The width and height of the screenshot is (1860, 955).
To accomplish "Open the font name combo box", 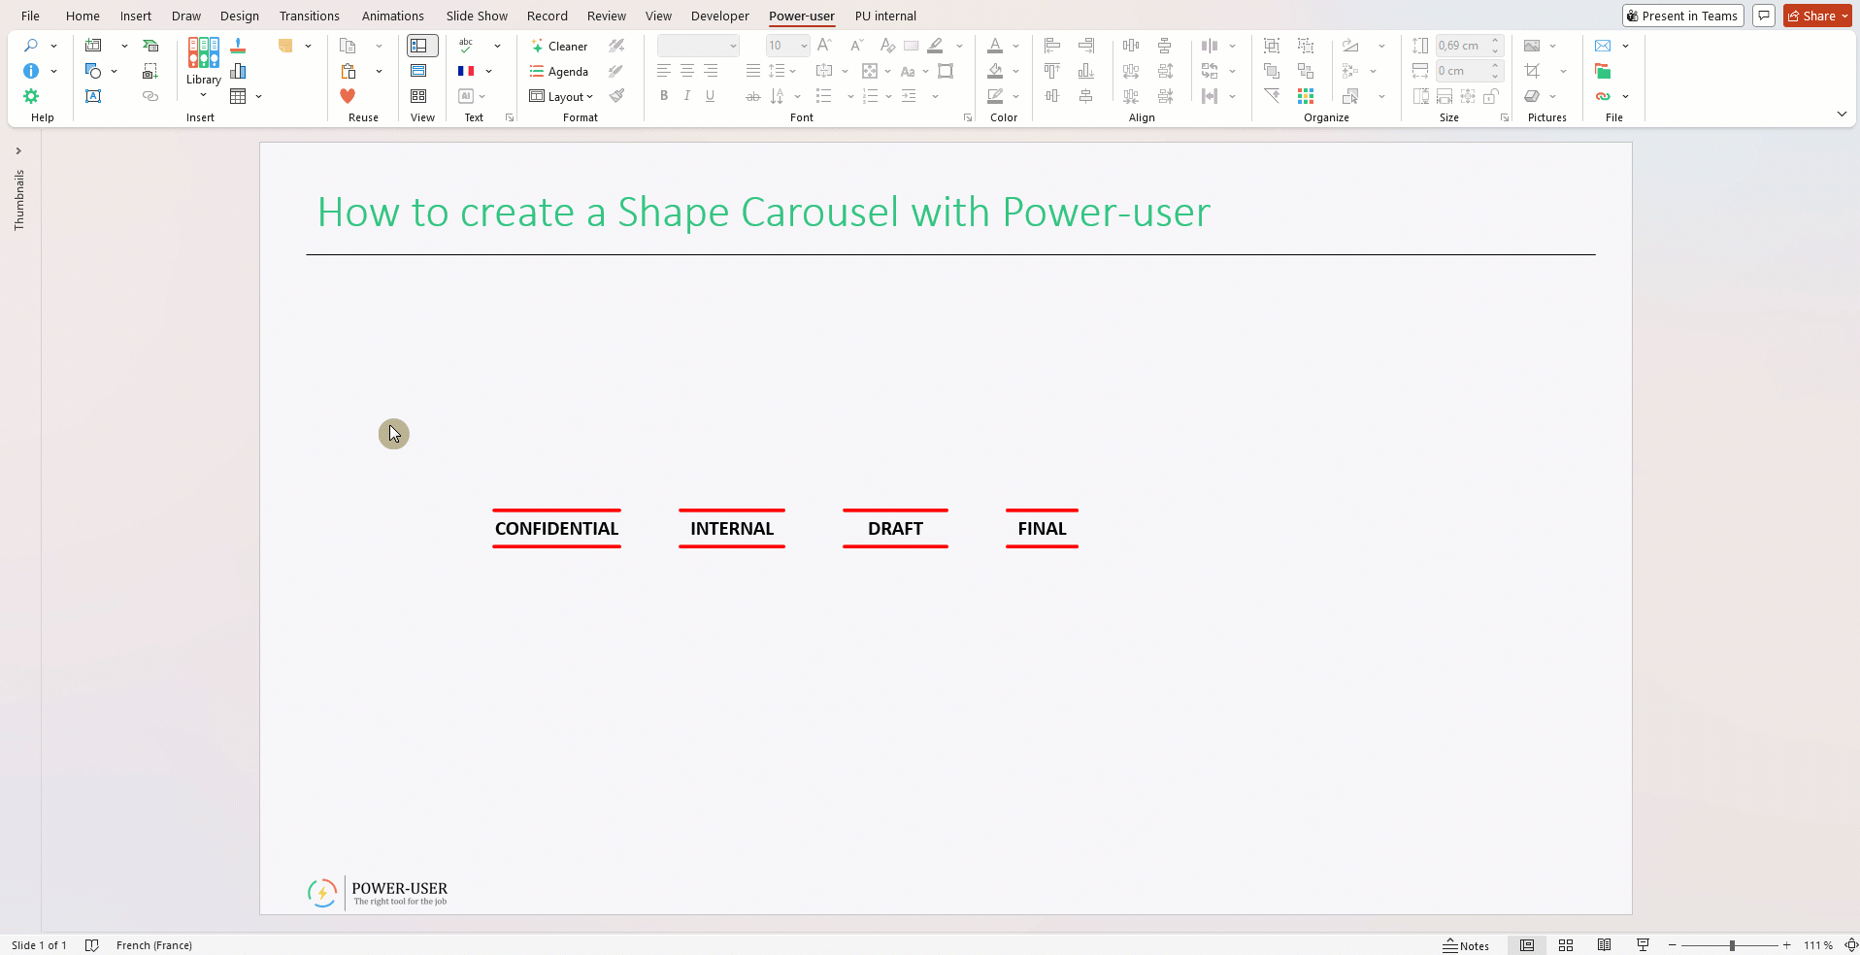I will coord(698,46).
